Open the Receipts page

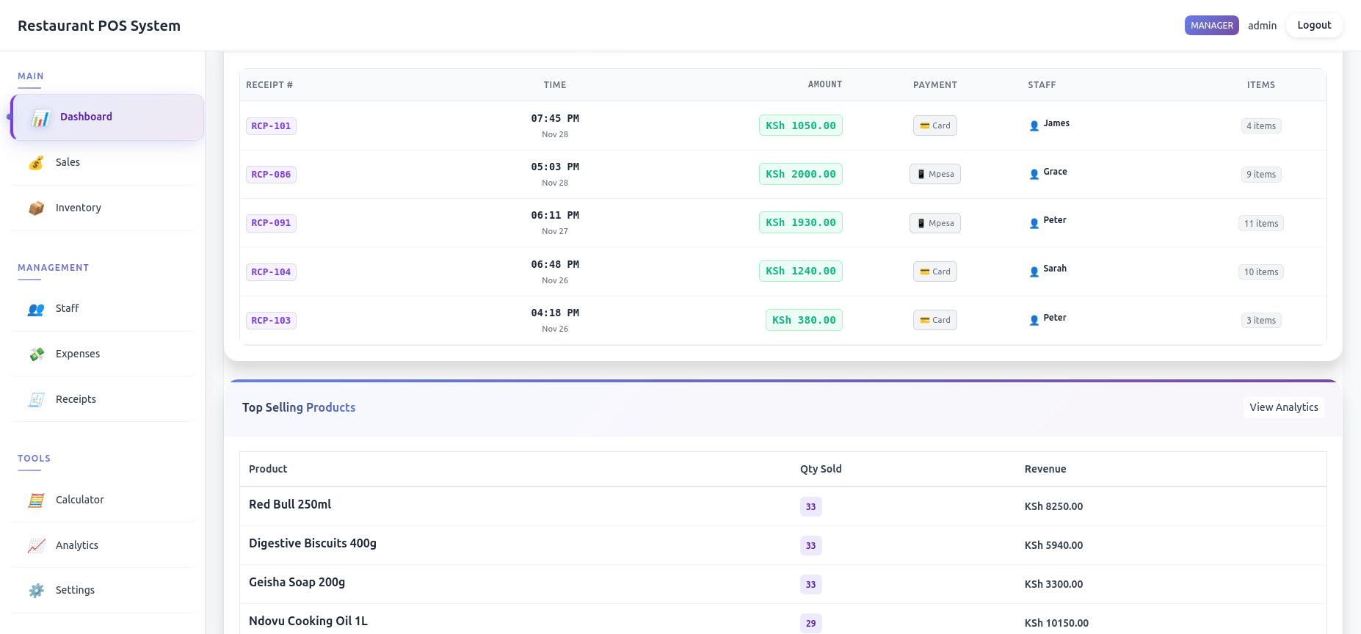104,400
